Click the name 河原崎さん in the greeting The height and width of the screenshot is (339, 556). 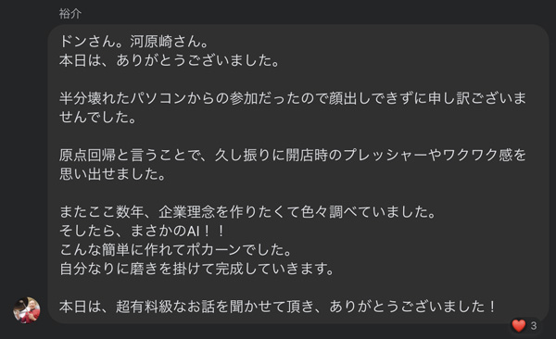(x=165, y=42)
